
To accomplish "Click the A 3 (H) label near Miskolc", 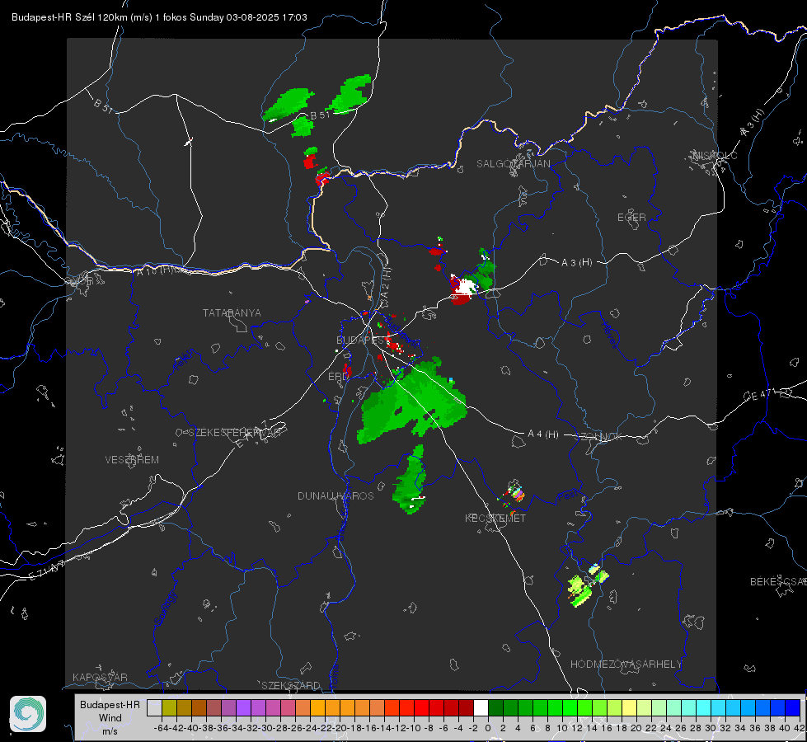I will coord(753,123).
